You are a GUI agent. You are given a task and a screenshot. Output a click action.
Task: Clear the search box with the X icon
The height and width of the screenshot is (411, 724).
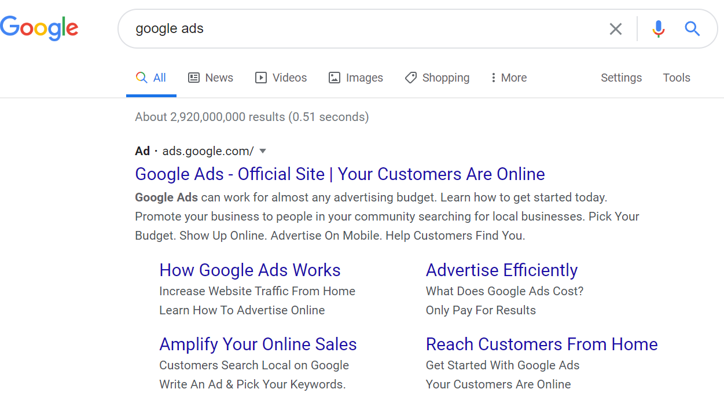coord(616,29)
